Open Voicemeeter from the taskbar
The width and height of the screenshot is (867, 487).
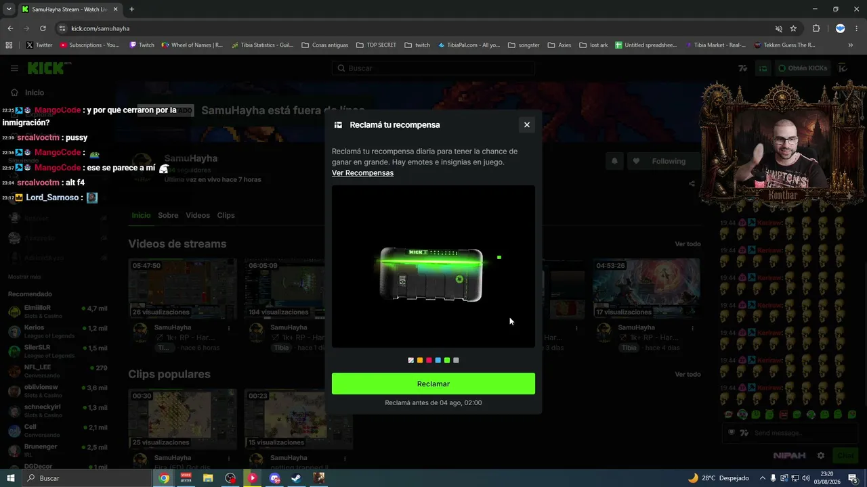point(186,478)
